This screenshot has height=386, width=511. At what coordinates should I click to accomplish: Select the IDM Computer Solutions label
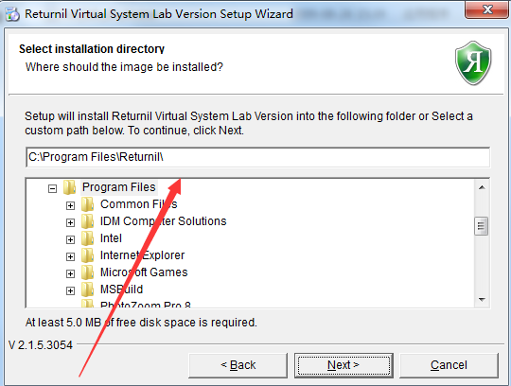[164, 221]
